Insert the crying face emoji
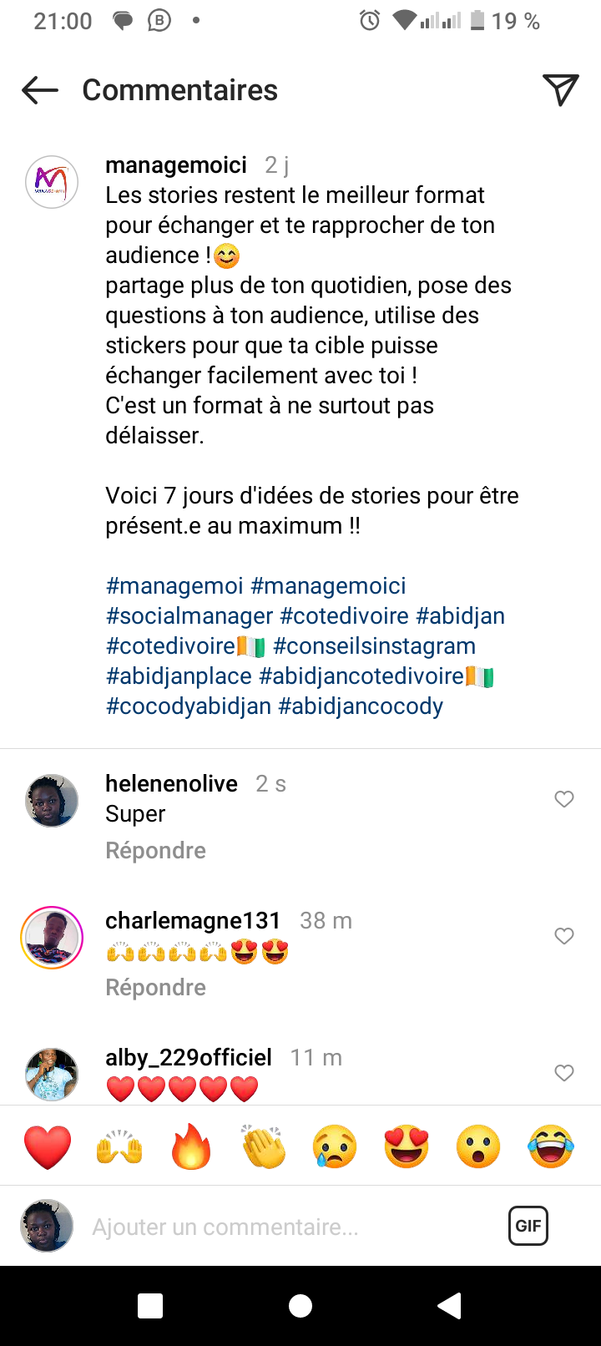Image resolution: width=601 pixels, height=1346 pixels. pos(336,1146)
